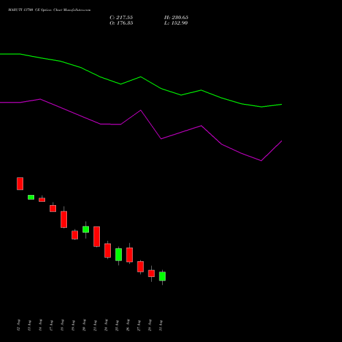The width and height of the screenshot is (342, 342).
Task: Click the 25 Aug date label
Action: tap(117, 325)
